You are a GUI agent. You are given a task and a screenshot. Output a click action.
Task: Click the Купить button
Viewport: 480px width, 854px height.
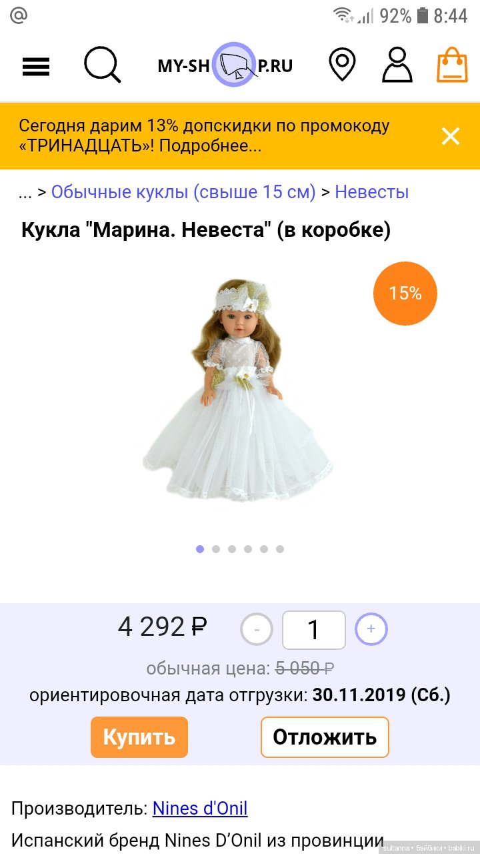pos(139,737)
